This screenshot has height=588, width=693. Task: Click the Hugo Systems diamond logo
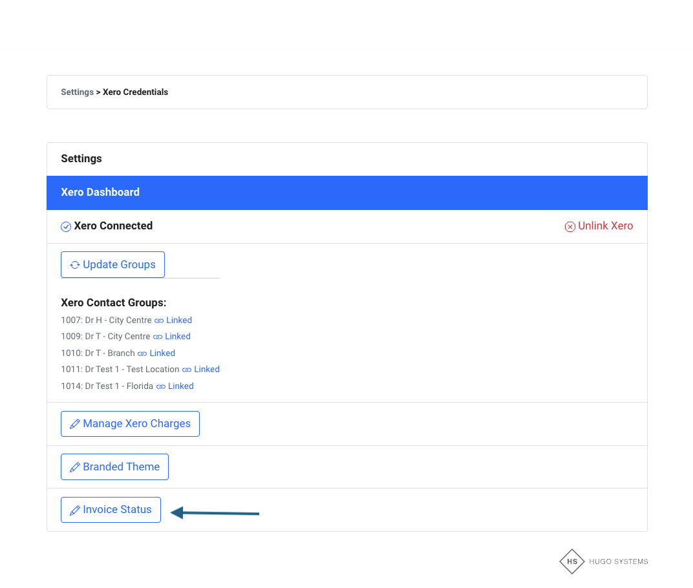572,562
